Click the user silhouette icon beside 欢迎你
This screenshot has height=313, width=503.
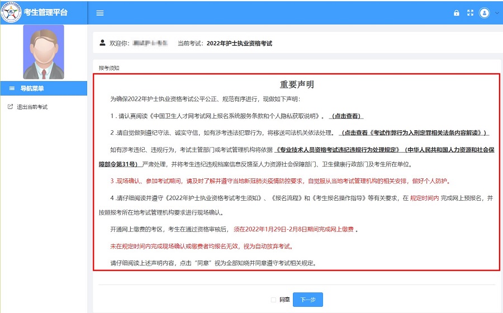point(102,42)
